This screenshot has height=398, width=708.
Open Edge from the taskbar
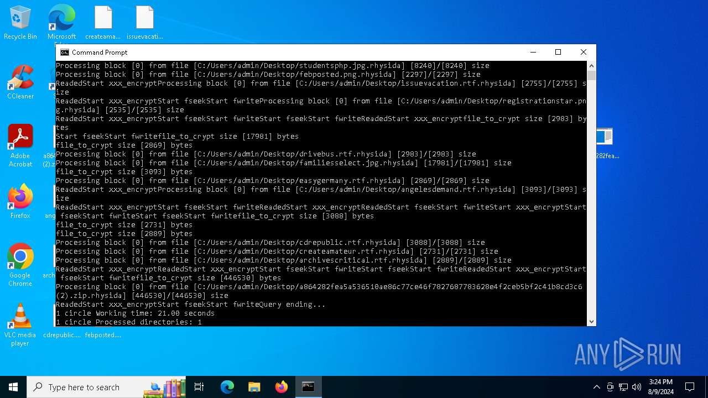(x=227, y=387)
